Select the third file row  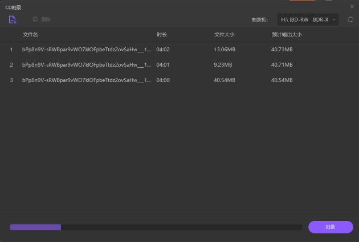coord(179,80)
